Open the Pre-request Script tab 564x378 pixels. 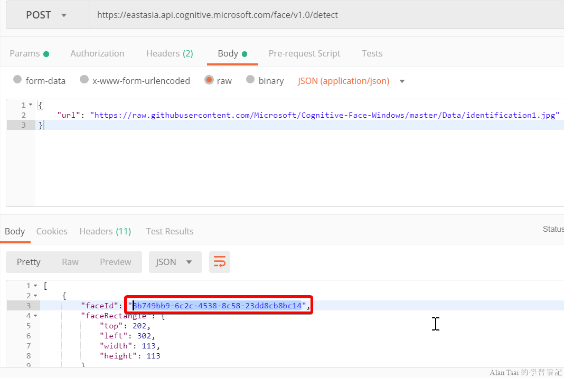[x=304, y=53]
